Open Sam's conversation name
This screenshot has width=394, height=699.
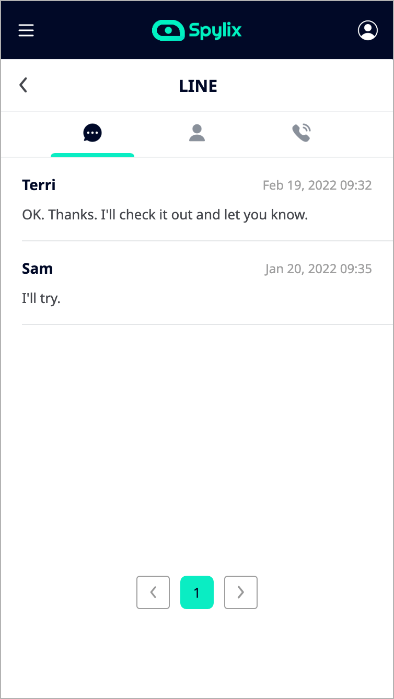point(37,269)
